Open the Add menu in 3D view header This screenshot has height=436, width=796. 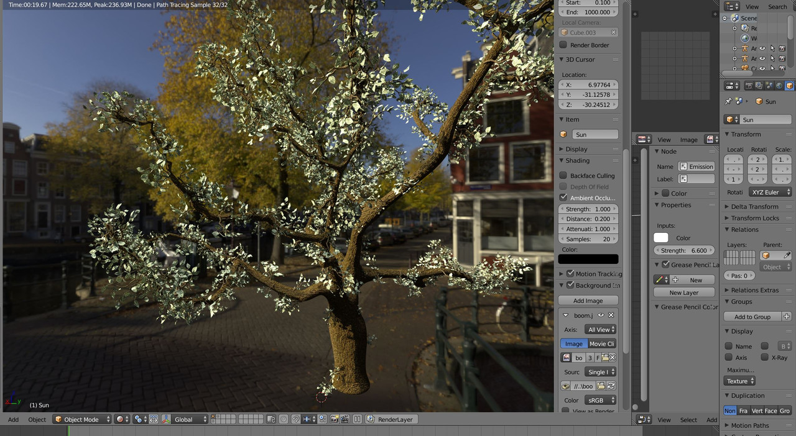(13, 420)
